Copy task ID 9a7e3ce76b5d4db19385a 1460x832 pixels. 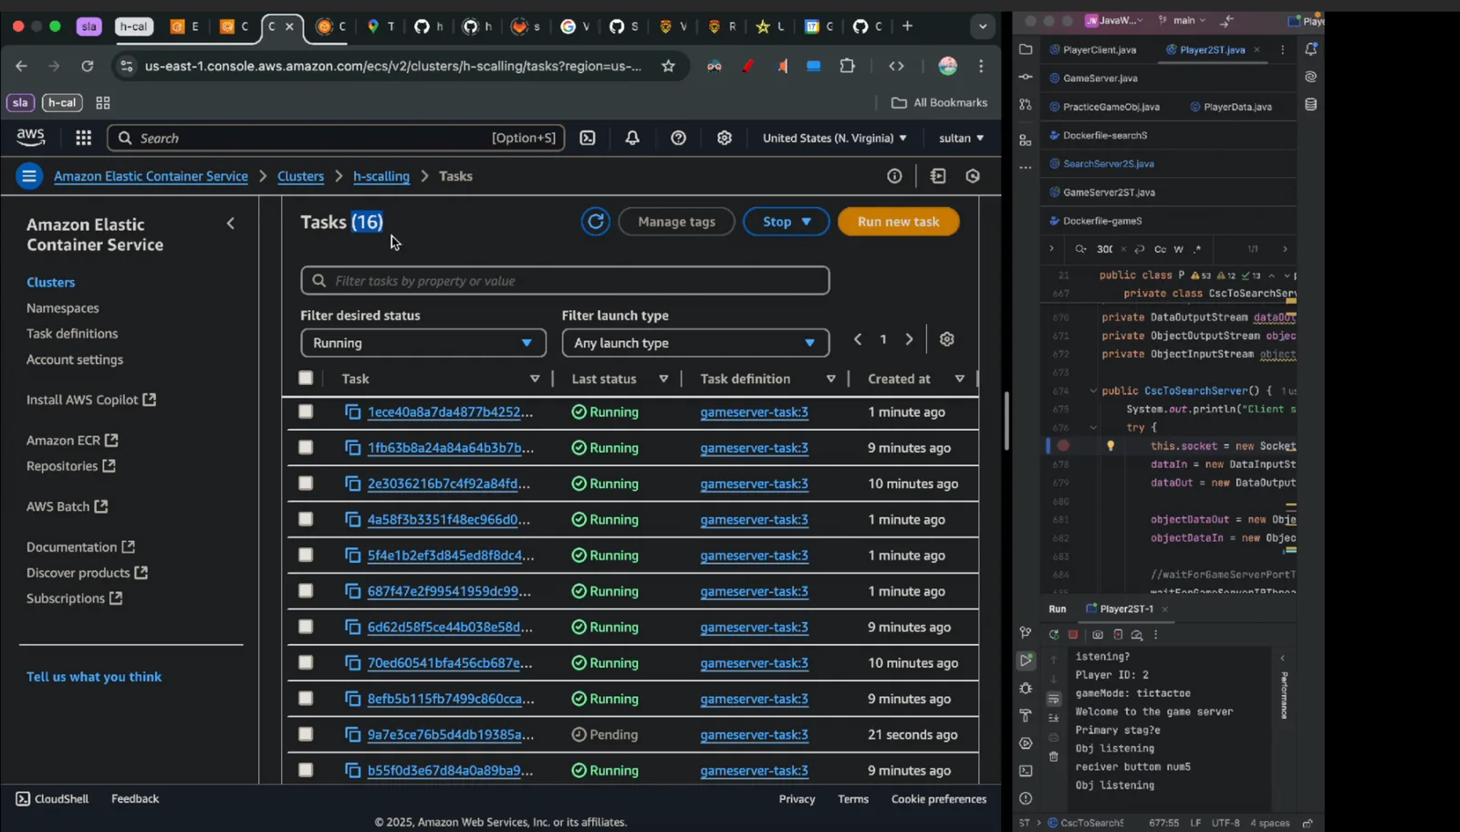[x=353, y=735]
